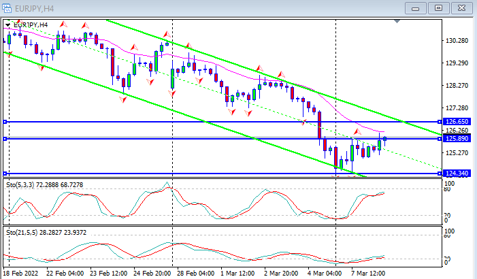
Task: Click left handle of 124.340 horizontal line
Action: [5, 174]
